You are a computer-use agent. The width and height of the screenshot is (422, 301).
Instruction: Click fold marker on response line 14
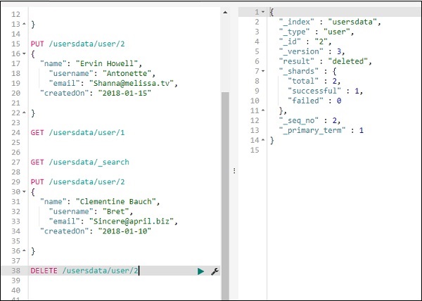point(263,140)
